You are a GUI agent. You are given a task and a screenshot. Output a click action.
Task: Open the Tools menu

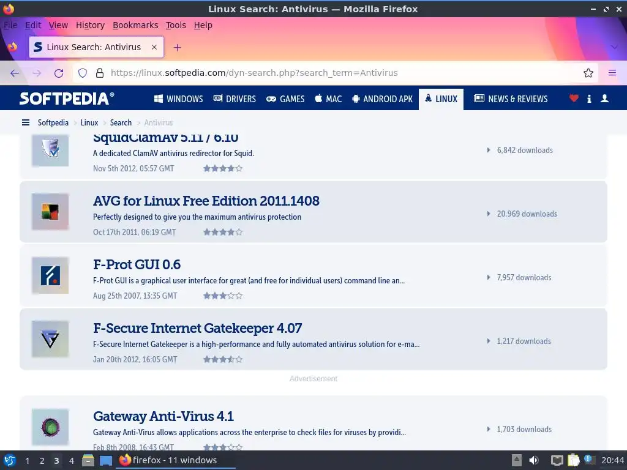pos(176,25)
